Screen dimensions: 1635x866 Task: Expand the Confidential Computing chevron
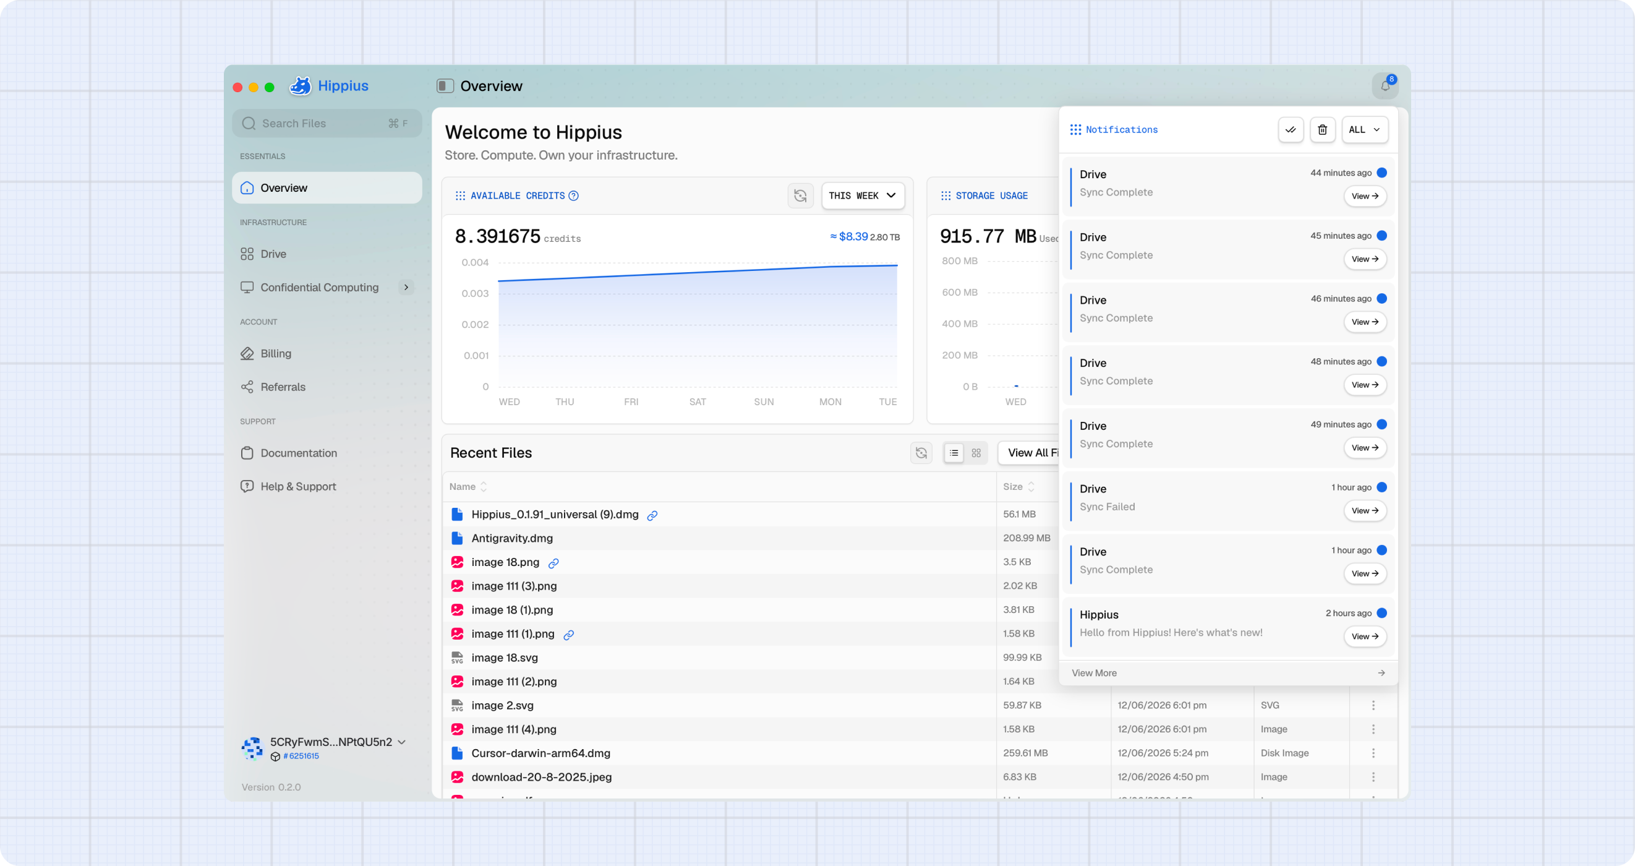[406, 287]
